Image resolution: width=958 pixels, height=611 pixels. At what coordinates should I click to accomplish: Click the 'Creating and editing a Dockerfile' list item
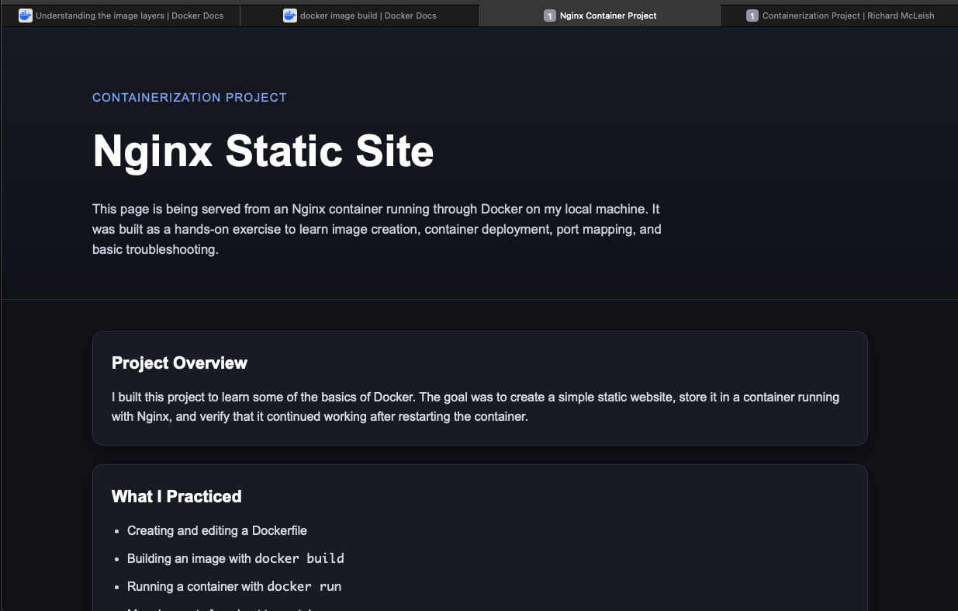point(216,530)
